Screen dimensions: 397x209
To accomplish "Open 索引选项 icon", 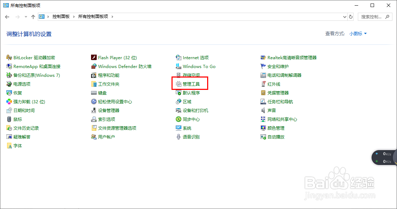I will click(94, 119).
